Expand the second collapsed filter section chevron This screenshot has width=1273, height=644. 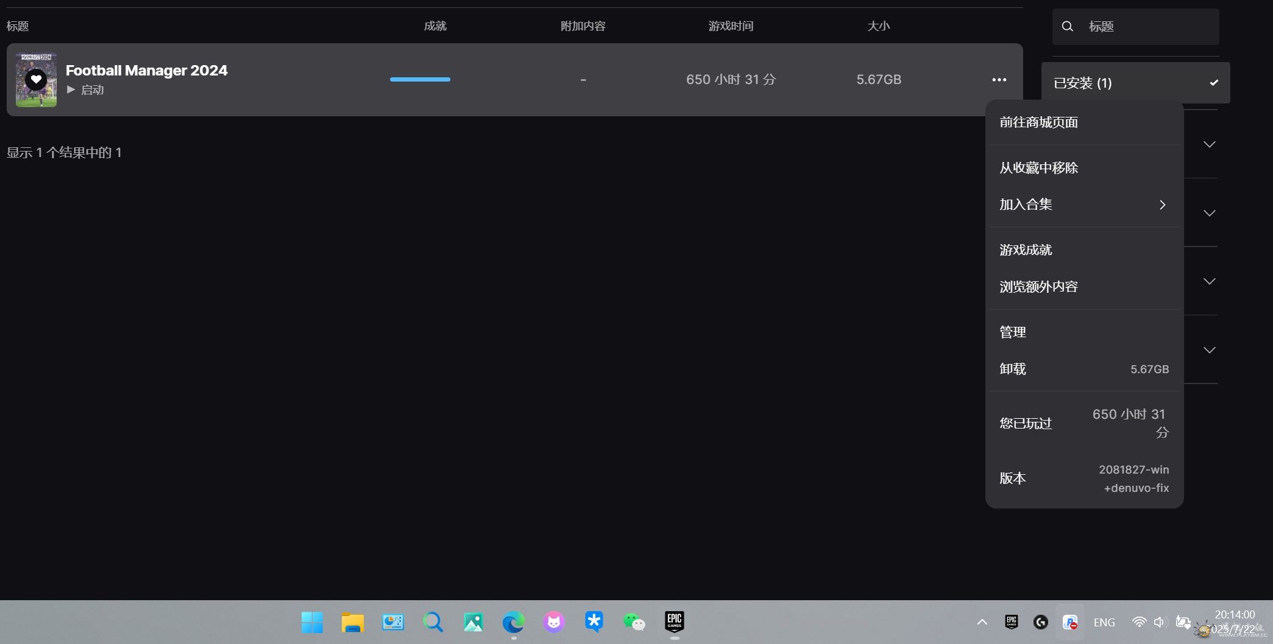coord(1210,213)
